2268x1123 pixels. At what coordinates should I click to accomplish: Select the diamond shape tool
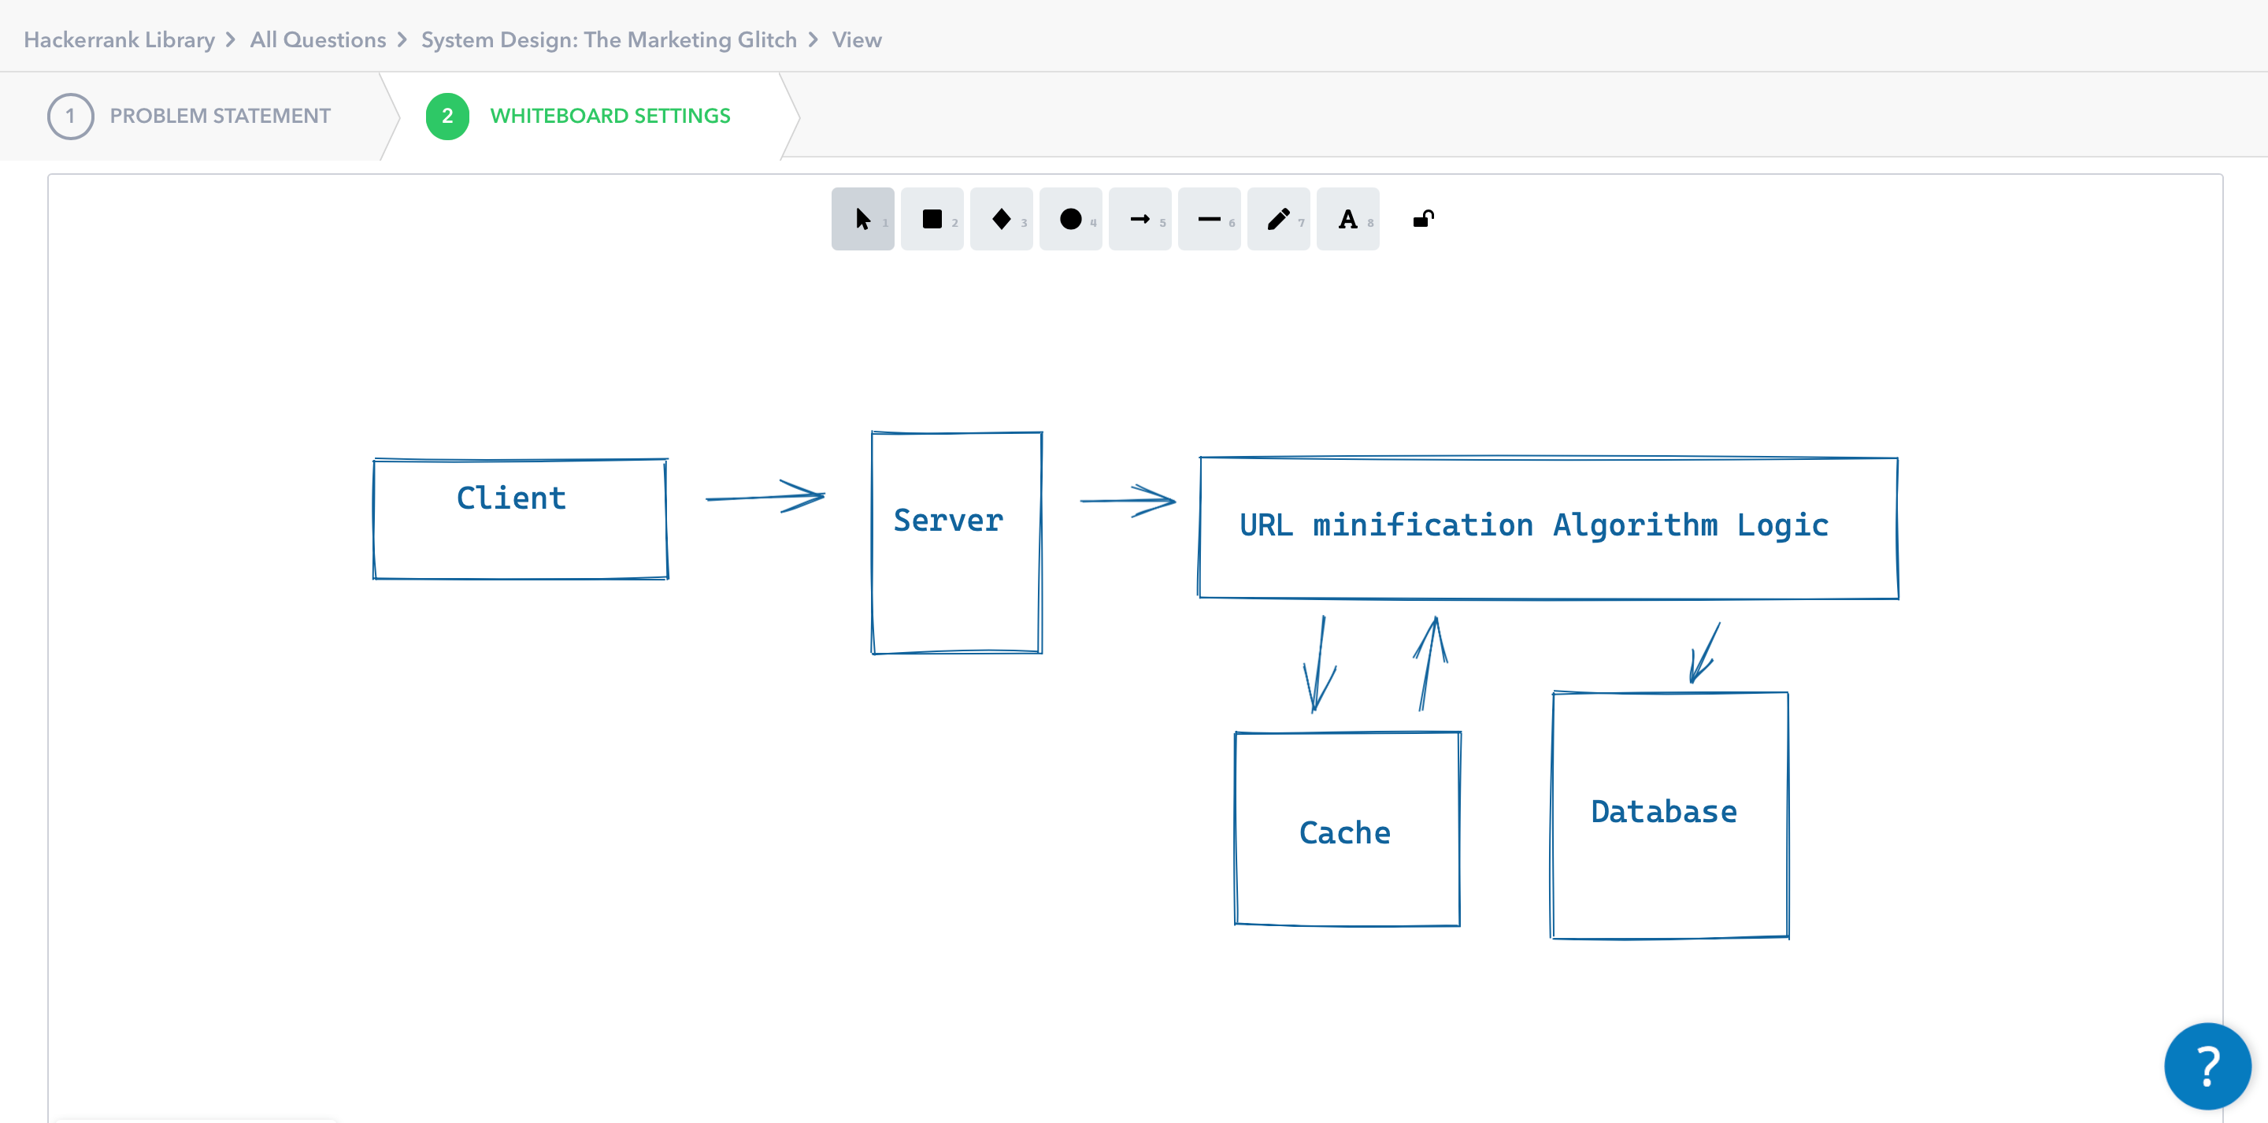click(x=1001, y=218)
